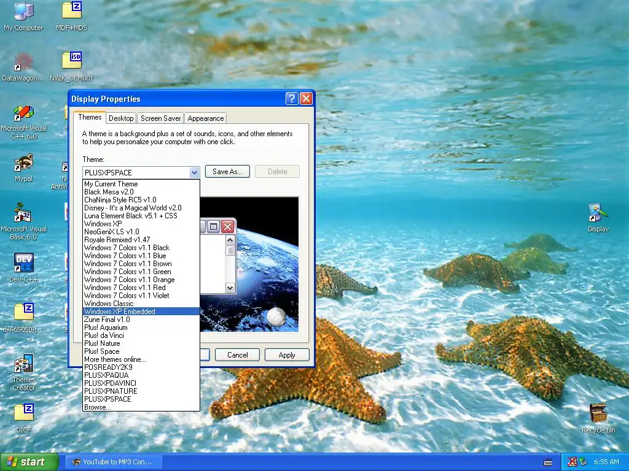The width and height of the screenshot is (629, 471).
Task: Select the POSREADY2K9 theme
Action: click(141, 367)
